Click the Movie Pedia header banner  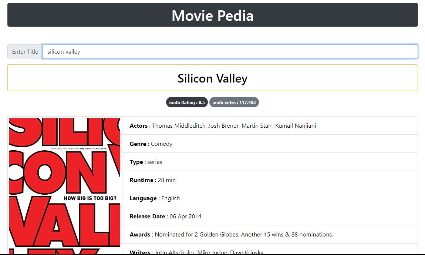point(212,15)
